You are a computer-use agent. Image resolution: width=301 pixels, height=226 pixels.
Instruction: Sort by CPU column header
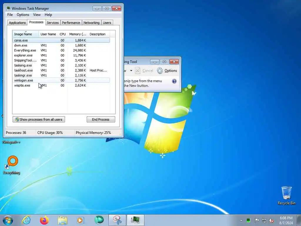click(x=63, y=34)
